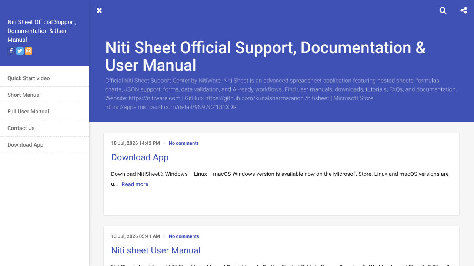Open the Niti sheet User Manual post
The width and height of the screenshot is (474, 266).
[x=156, y=250]
